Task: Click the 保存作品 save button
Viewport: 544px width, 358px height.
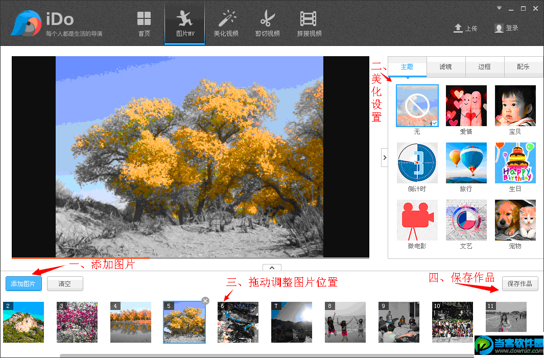Action: (x=519, y=284)
